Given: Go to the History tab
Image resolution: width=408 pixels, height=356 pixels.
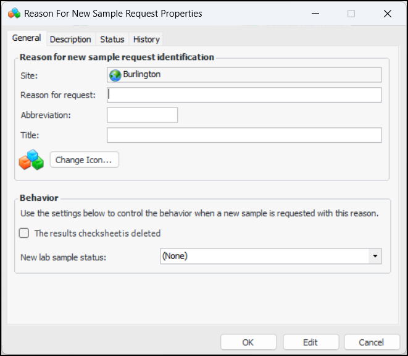Looking at the screenshot, I should (x=146, y=39).
